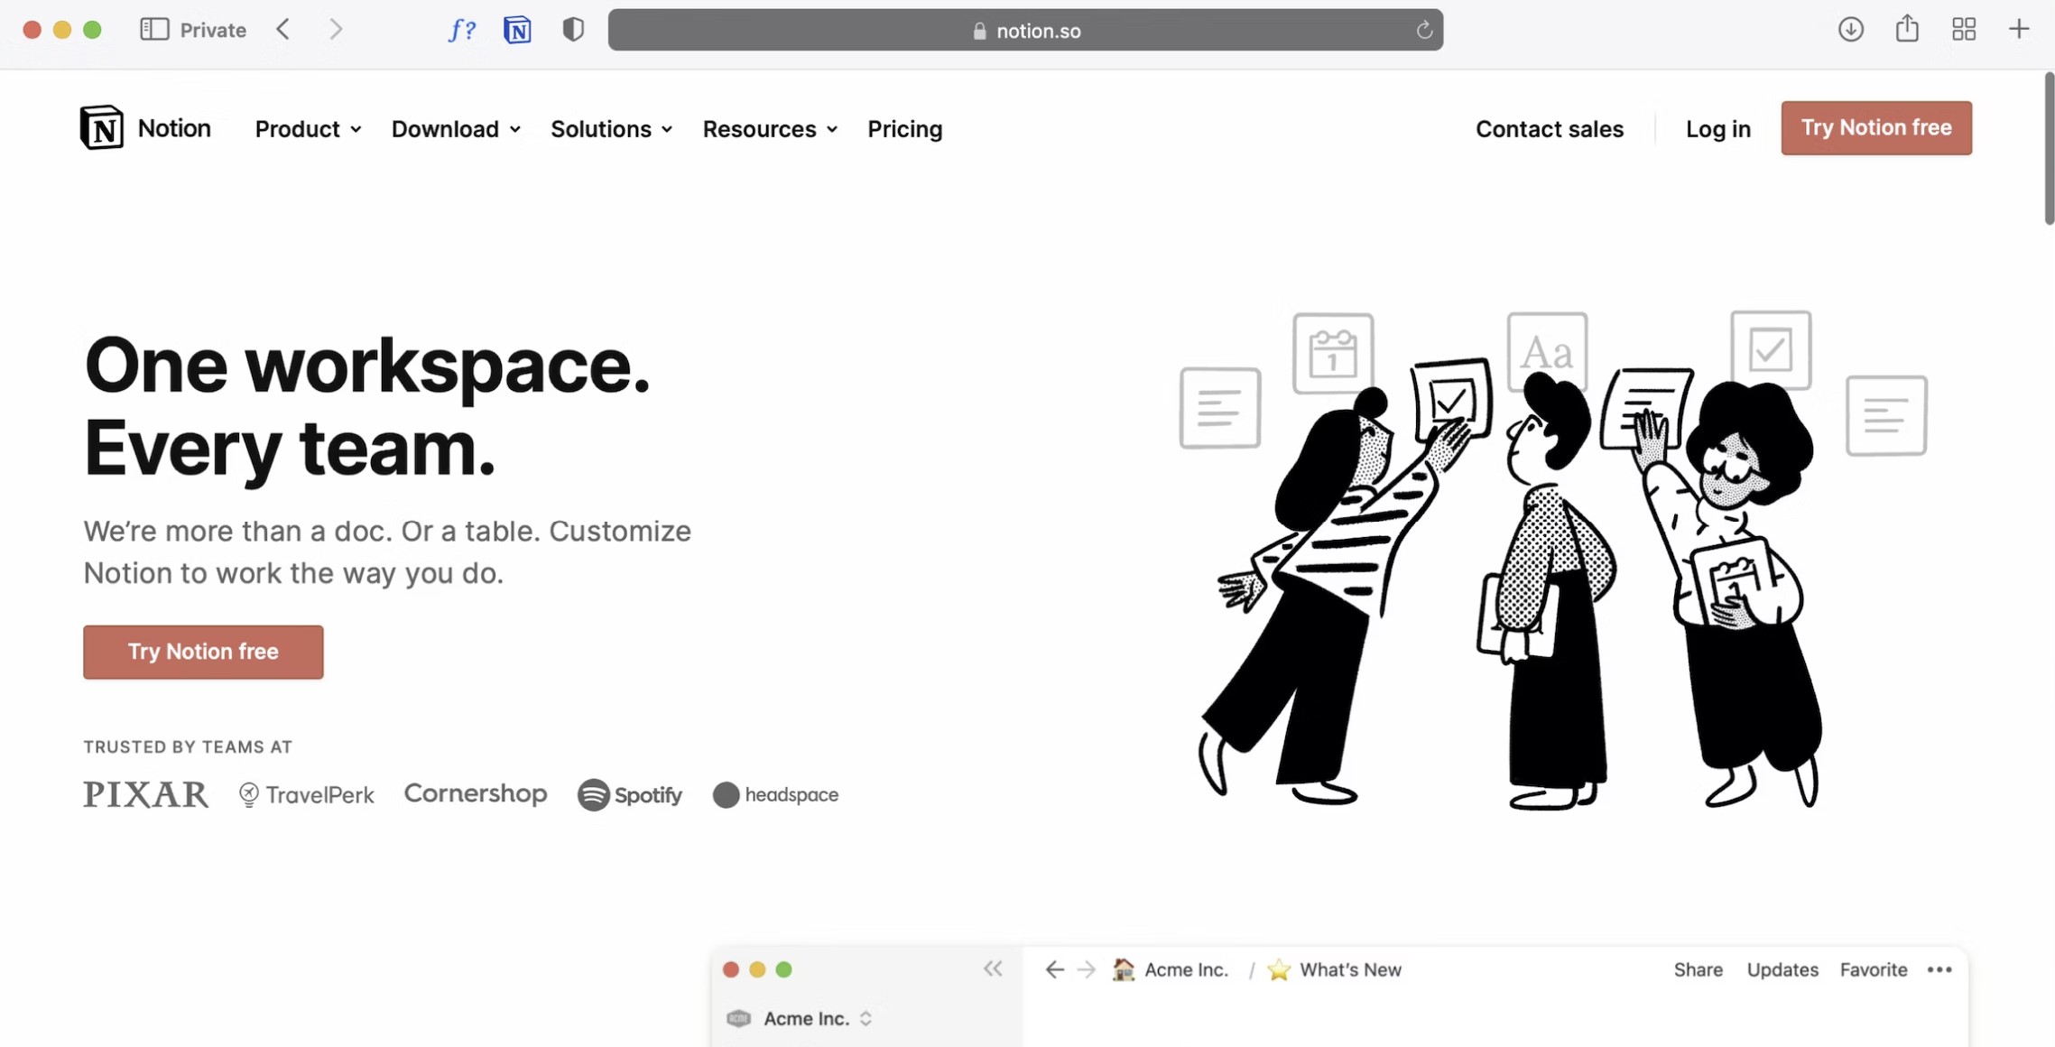Expand the Product dropdown menu

308,129
